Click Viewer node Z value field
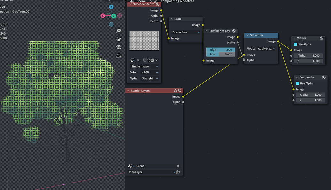The height and width of the screenshot is (190, 331). (308, 61)
